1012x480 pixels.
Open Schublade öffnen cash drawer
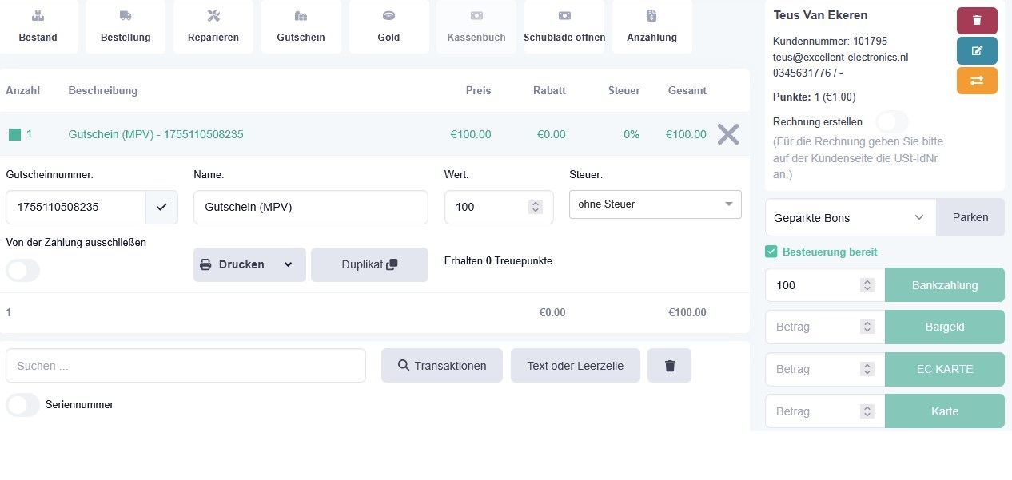(564, 26)
